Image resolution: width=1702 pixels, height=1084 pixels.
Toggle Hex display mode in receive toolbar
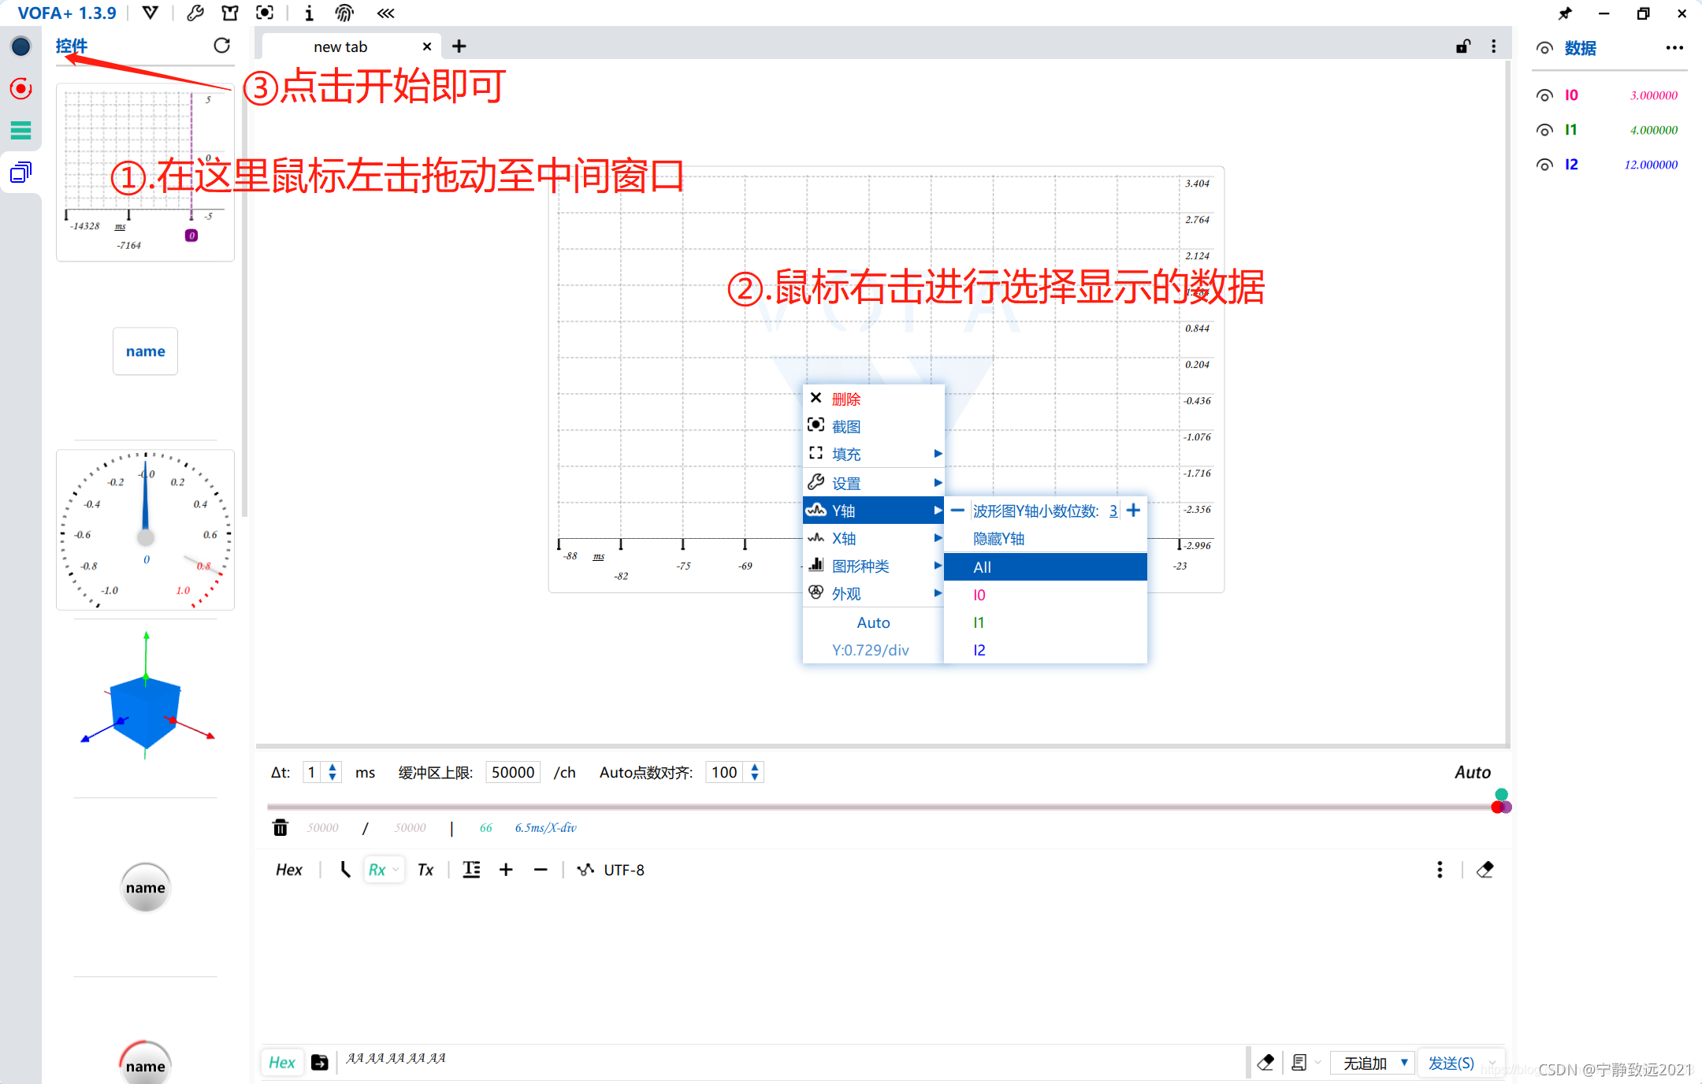288,870
